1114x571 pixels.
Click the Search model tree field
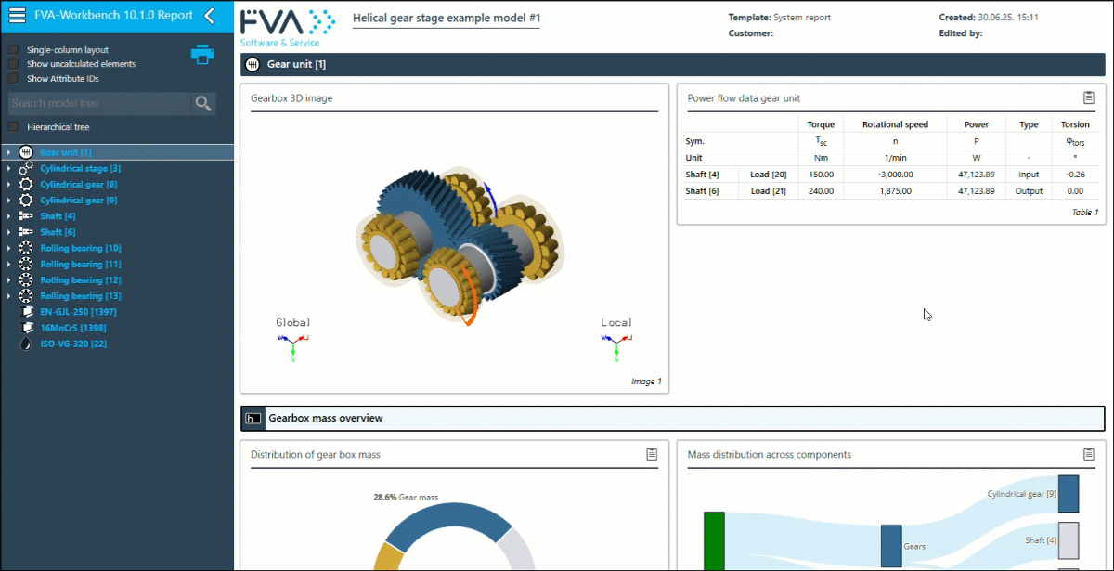click(x=98, y=103)
